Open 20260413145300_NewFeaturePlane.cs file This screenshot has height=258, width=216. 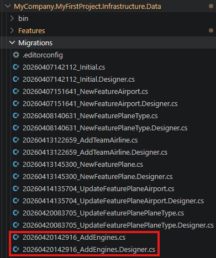tap(83, 165)
